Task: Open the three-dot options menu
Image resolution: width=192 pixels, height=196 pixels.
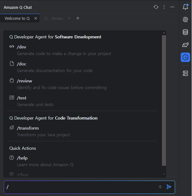Action: (x=164, y=7)
